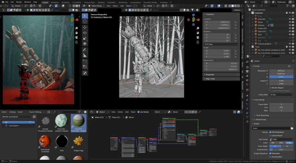Expand the Properties panel in sidebar
The height and width of the screenshot is (163, 296).
pyautogui.click(x=210, y=75)
